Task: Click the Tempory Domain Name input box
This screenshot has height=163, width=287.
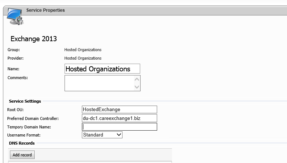Action: 120,127
